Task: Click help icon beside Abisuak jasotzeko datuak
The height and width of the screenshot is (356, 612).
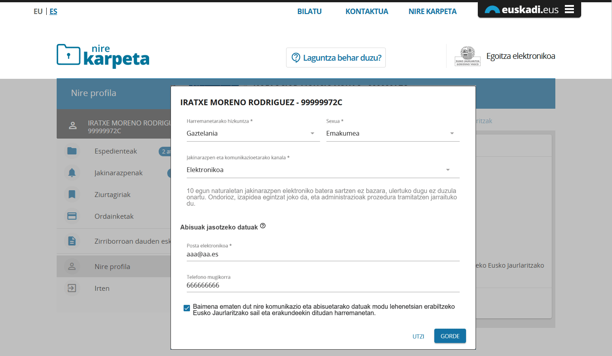Action: click(x=263, y=226)
